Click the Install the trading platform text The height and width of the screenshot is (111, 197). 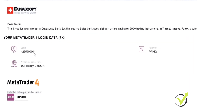[x=25, y=92]
